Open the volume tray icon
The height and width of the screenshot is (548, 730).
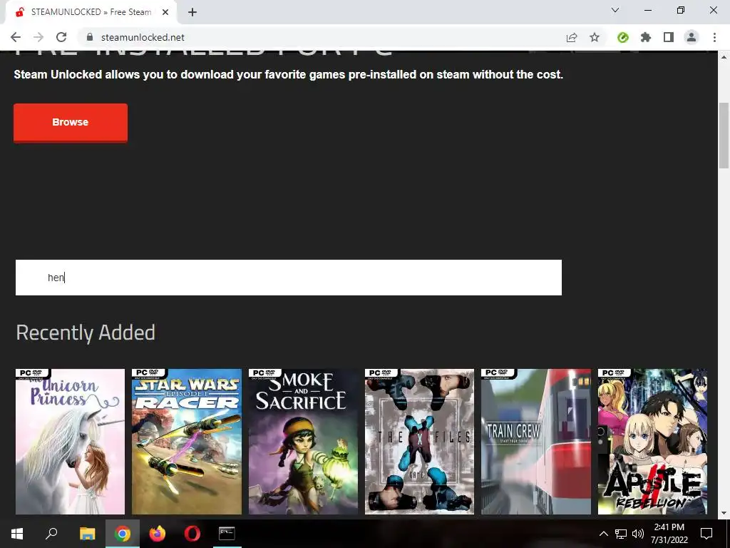click(638, 534)
